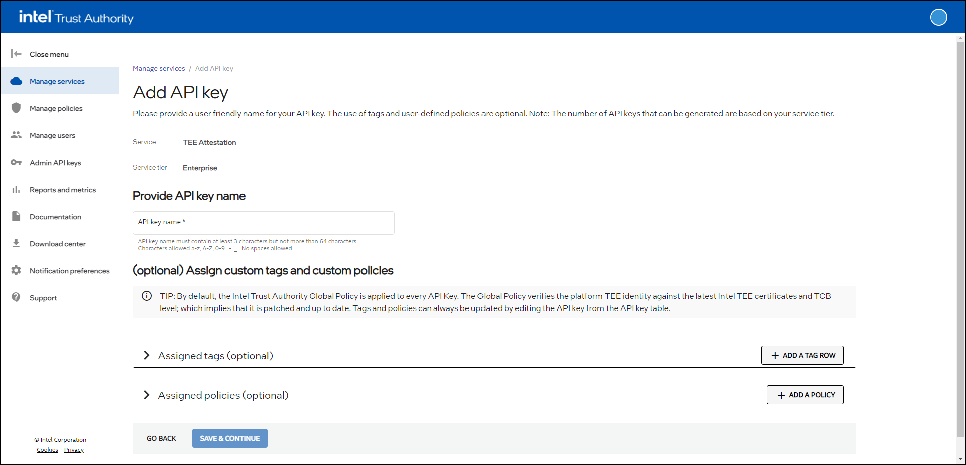Click the info icon next to the TIP
The image size is (966, 465).
click(147, 296)
